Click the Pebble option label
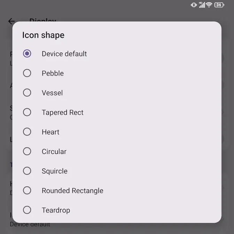 tap(53, 73)
